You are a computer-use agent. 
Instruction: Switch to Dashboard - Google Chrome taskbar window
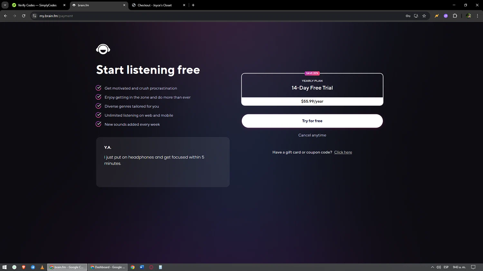pyautogui.click(x=108, y=267)
